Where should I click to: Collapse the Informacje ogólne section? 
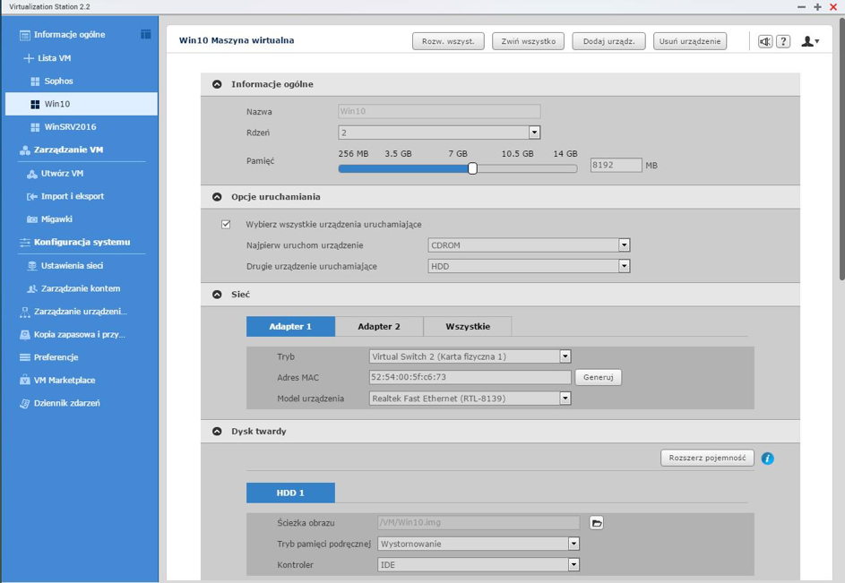(x=217, y=84)
